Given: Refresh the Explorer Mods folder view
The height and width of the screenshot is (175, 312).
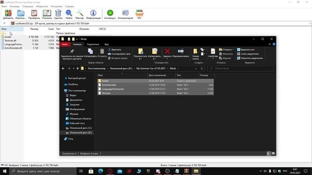Looking at the screenshot, I should (x=201, y=69).
